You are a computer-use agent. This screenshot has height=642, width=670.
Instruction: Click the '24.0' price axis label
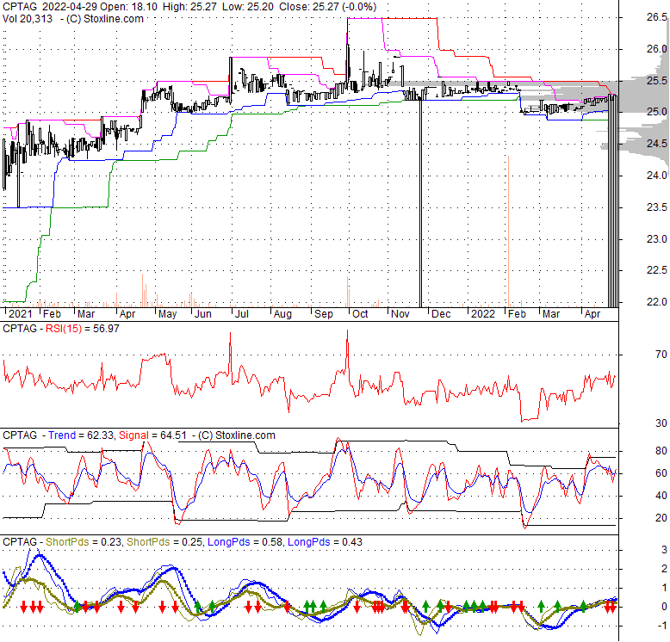click(x=656, y=176)
